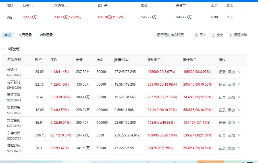The width and height of the screenshot is (258, 163).
Task: Open 记录 for 星源材质
Action: pyautogui.click(x=222, y=110)
